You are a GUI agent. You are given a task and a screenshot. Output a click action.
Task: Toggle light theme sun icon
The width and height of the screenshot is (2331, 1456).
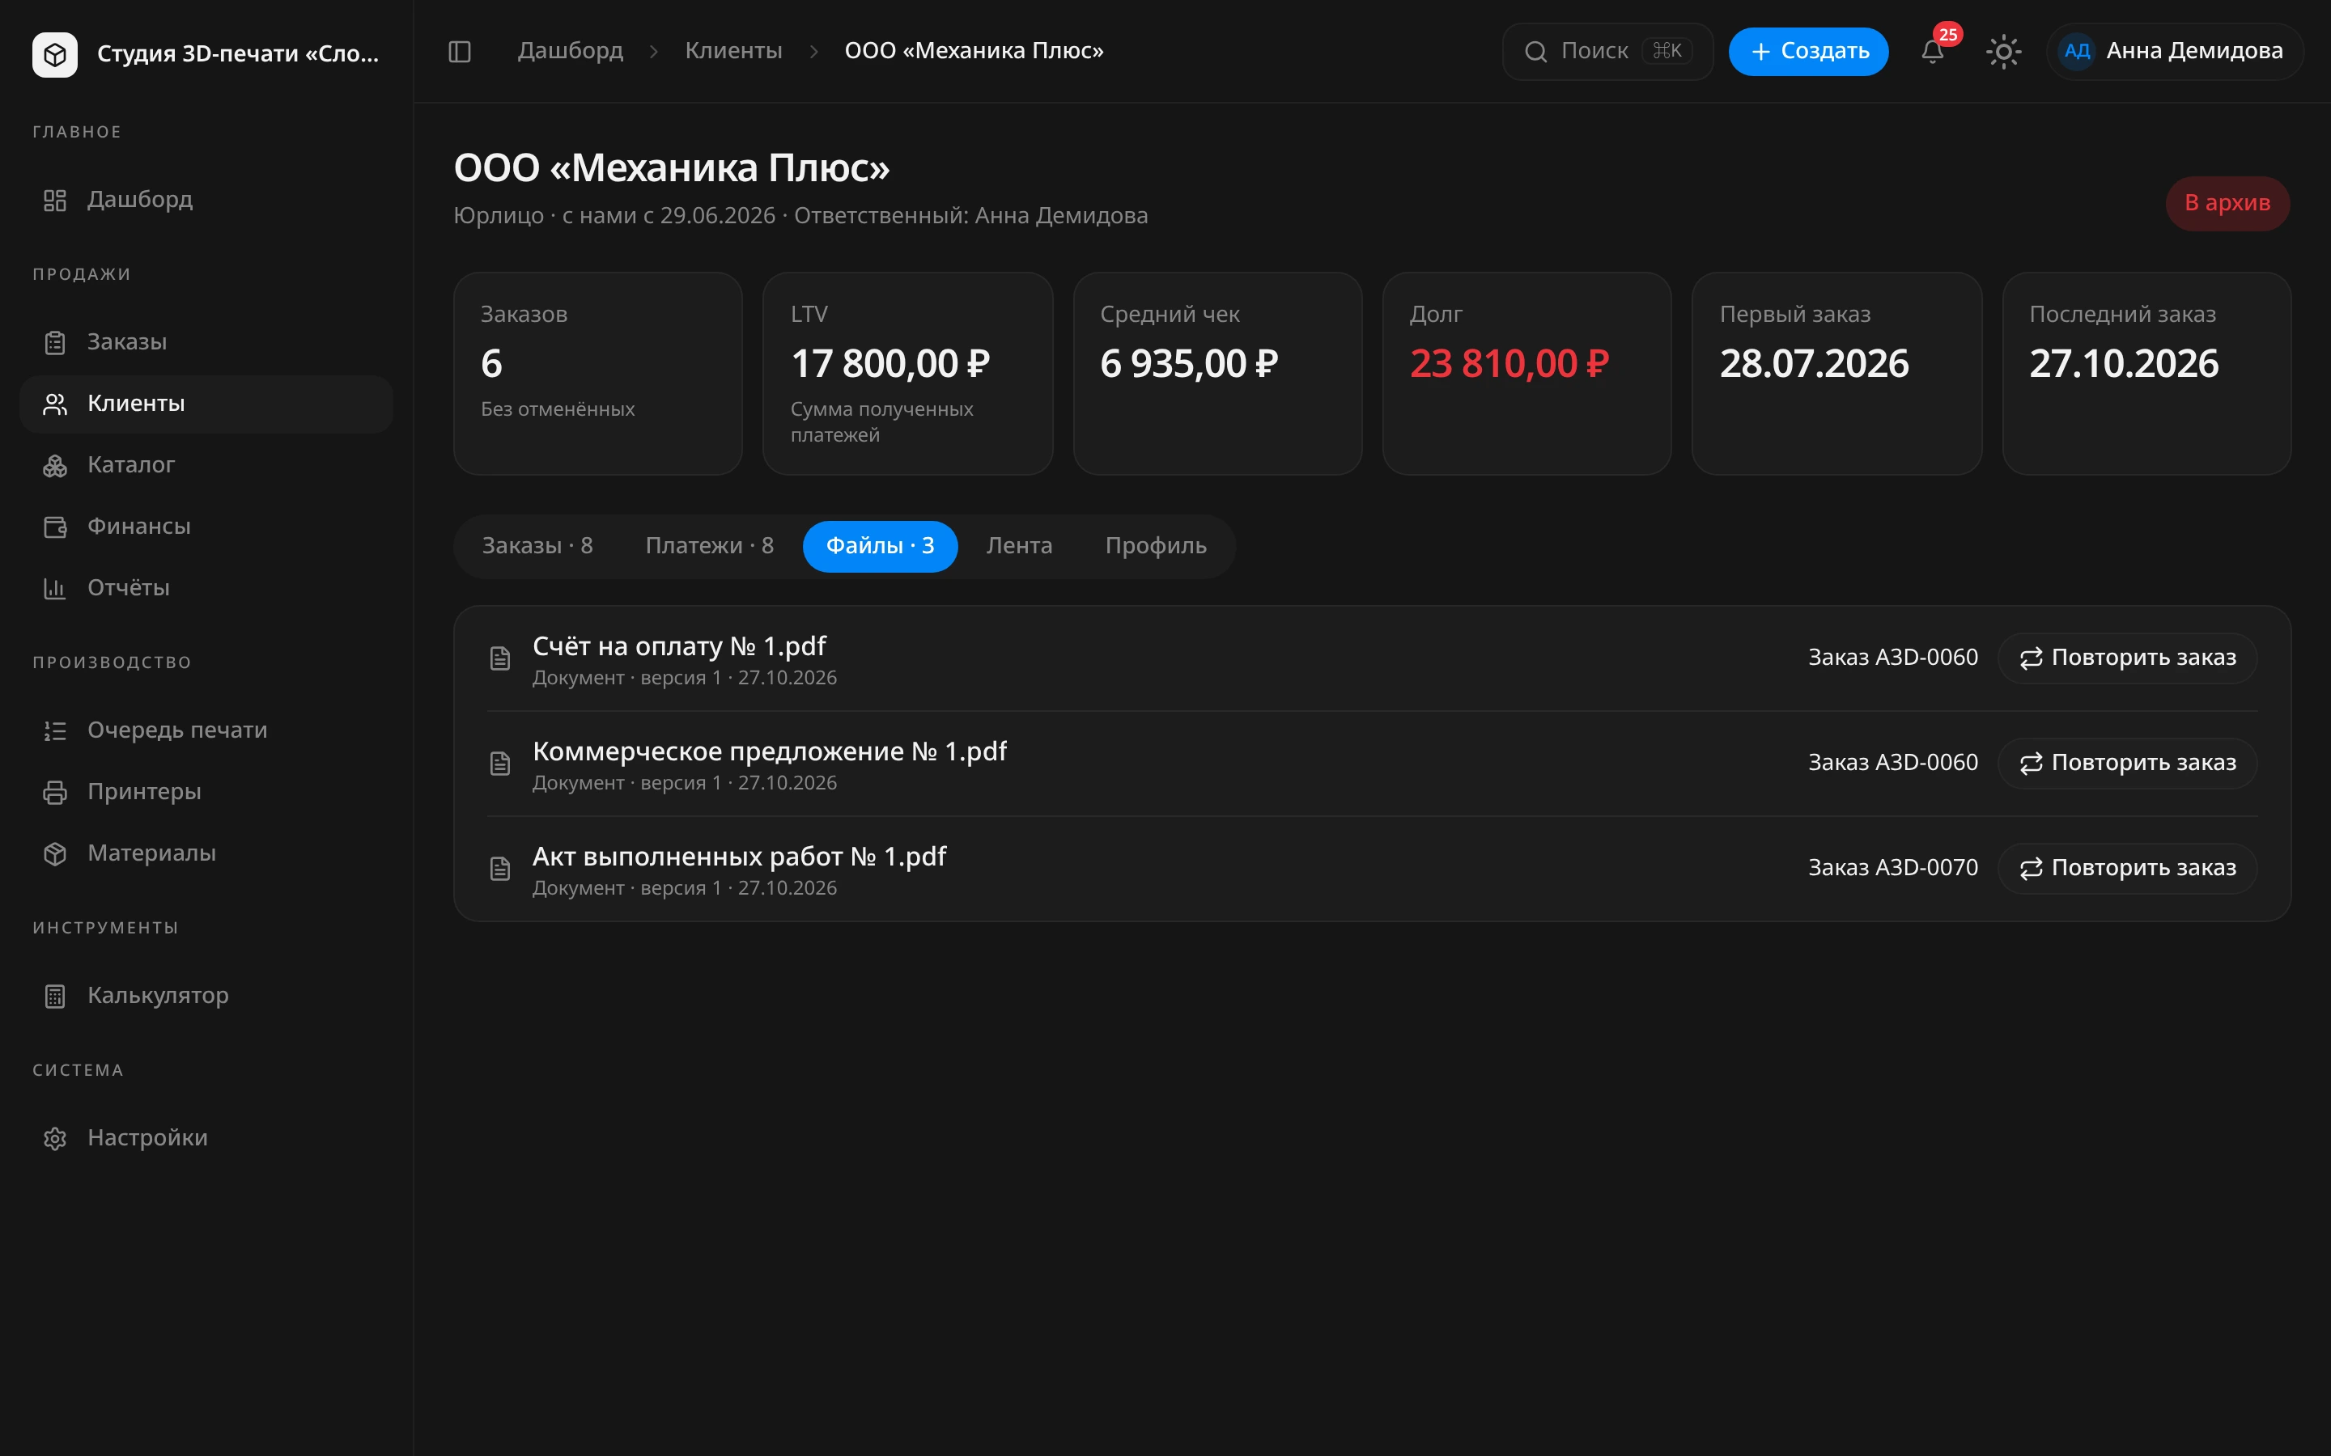point(2003,51)
